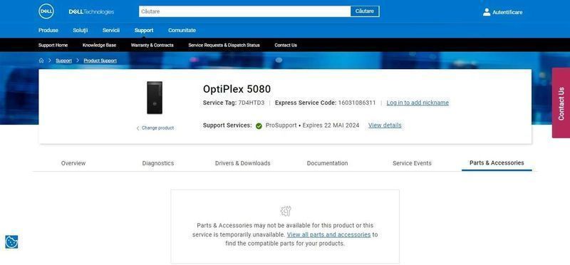Open the Produse menu
This screenshot has height=265, width=570.
click(48, 30)
